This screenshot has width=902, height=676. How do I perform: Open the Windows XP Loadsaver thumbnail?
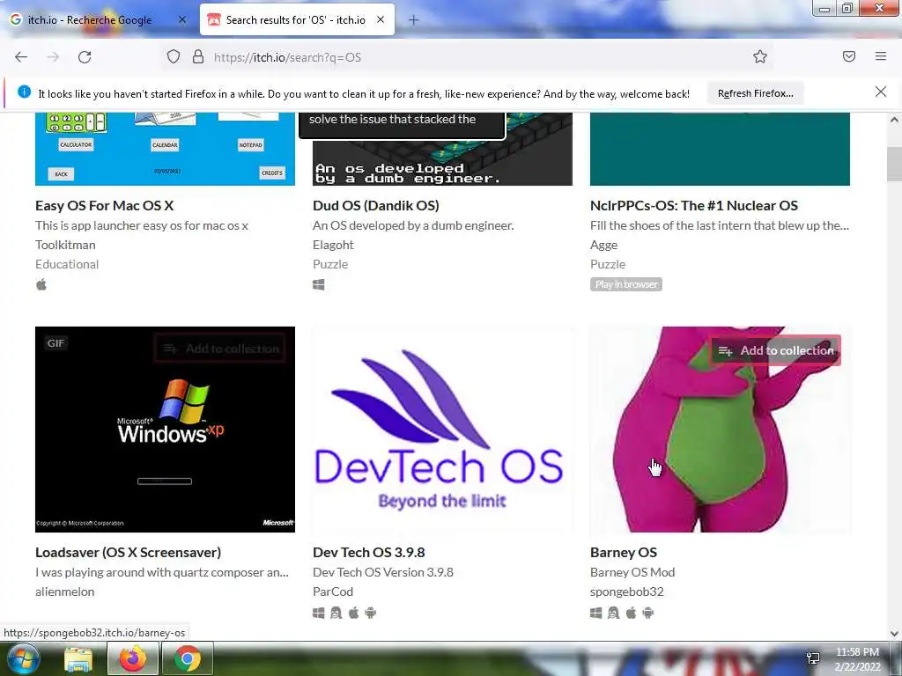click(165, 430)
